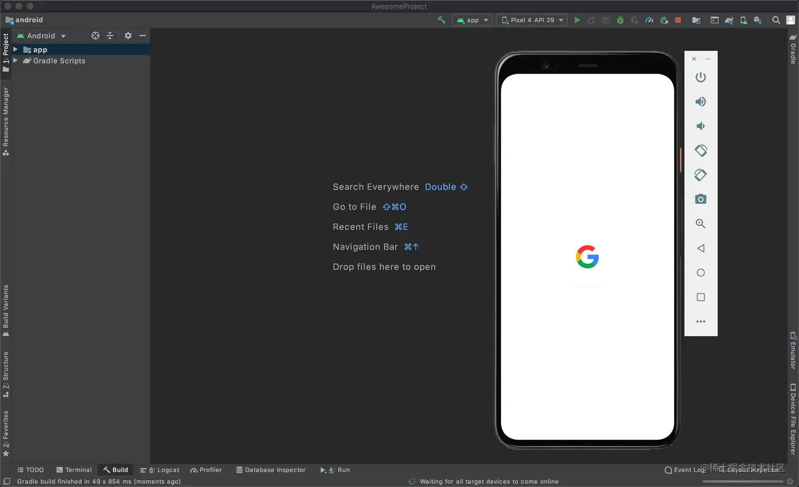Expand the app module tree node
The width and height of the screenshot is (799, 487).
point(16,49)
